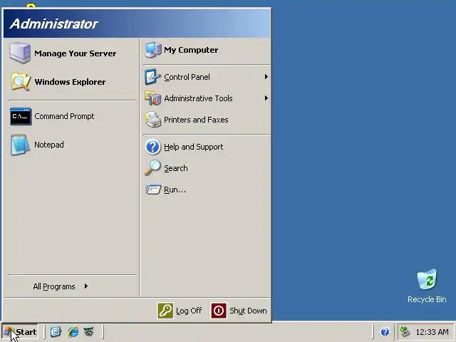Open the Command Prompt icon
456x342 pixels.
click(21, 116)
